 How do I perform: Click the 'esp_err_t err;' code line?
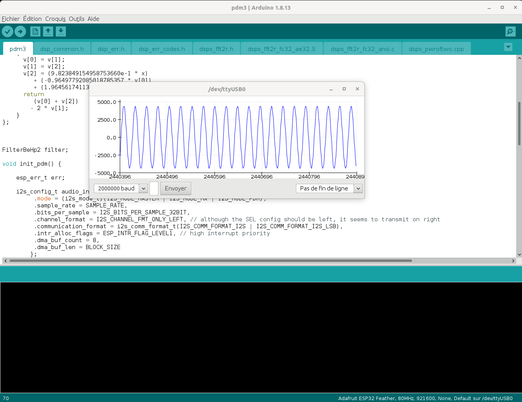tap(41, 178)
